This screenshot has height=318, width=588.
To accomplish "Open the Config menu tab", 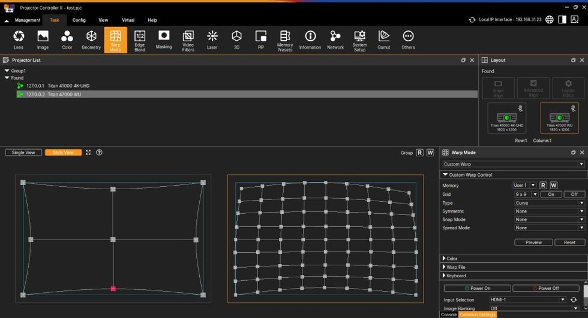I will [x=79, y=20].
